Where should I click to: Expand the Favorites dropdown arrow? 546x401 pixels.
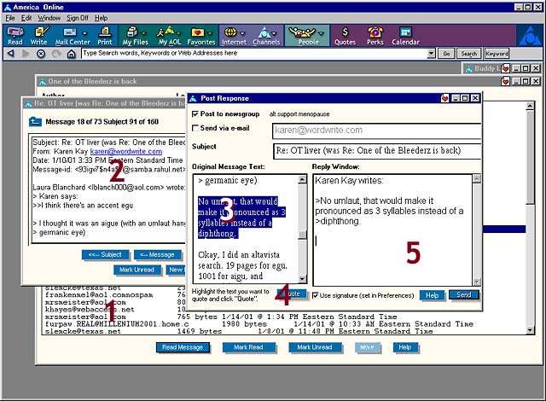point(210,33)
